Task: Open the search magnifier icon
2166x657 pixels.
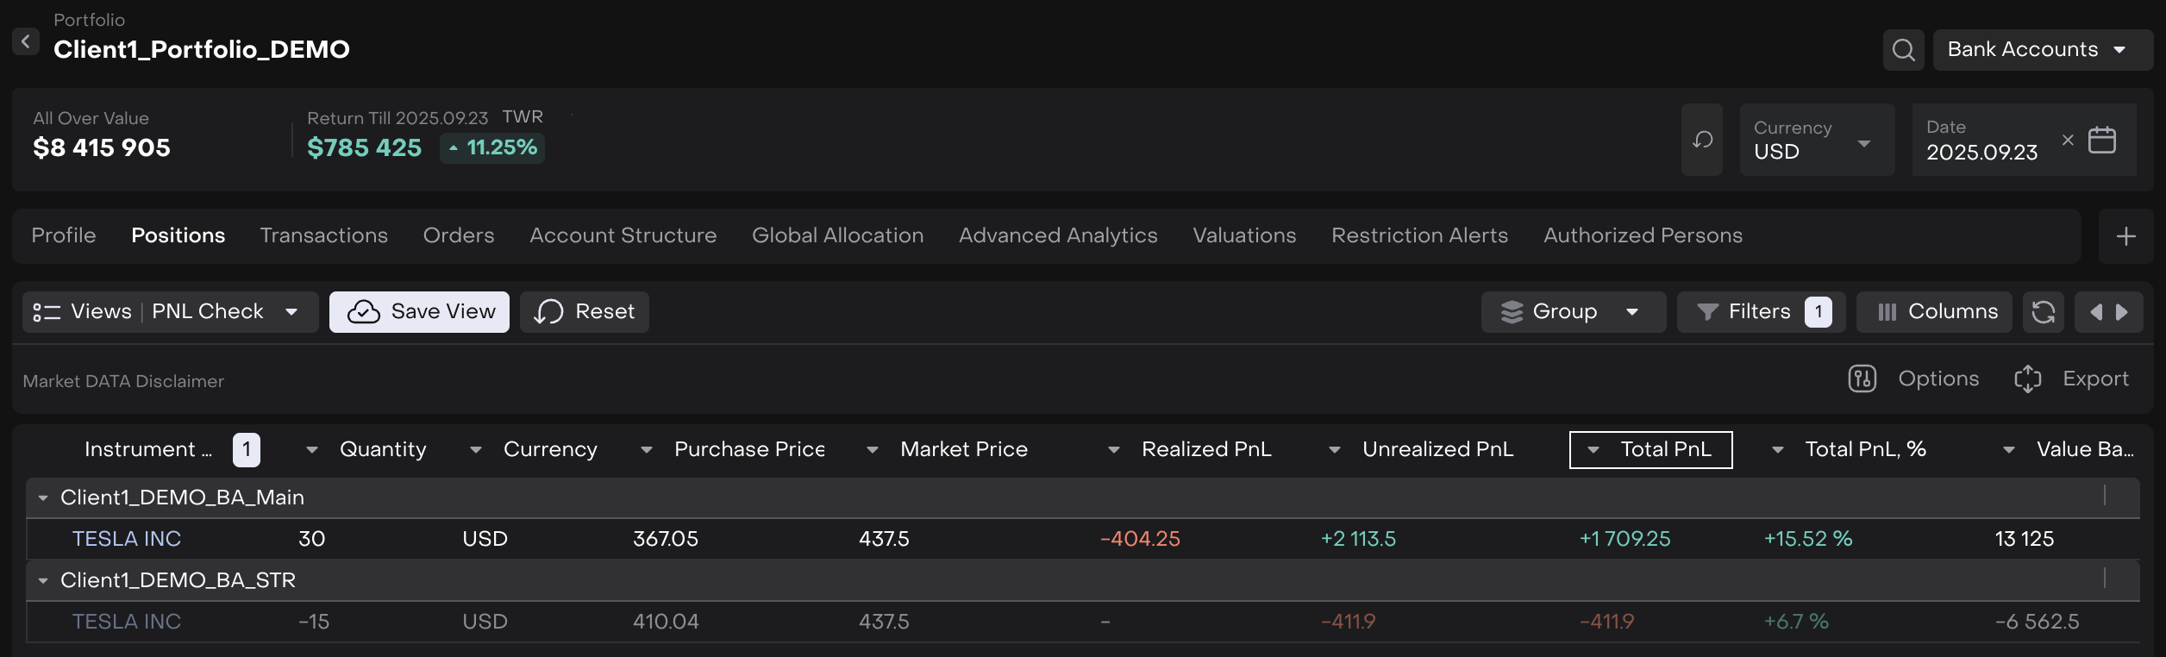Action: (1903, 50)
